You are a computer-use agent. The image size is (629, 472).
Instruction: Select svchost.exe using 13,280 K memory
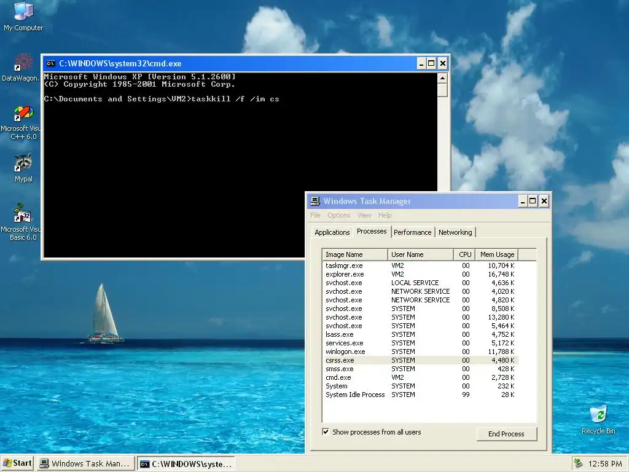point(420,317)
